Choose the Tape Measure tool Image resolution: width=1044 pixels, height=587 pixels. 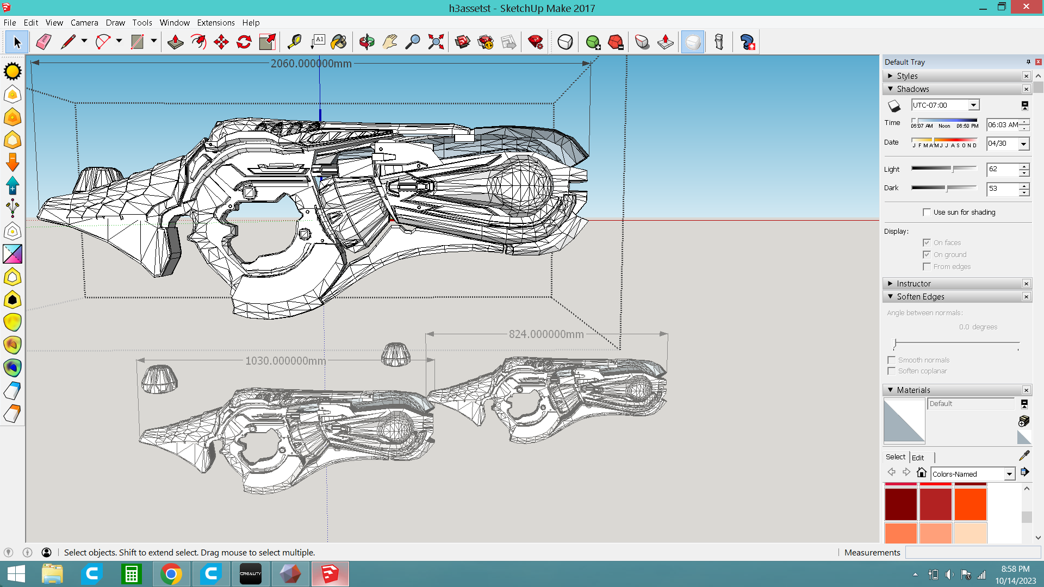click(294, 42)
